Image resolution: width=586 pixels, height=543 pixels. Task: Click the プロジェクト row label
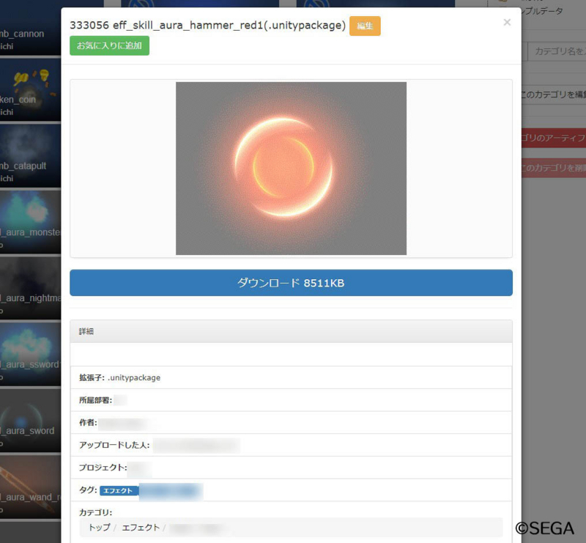coord(103,468)
